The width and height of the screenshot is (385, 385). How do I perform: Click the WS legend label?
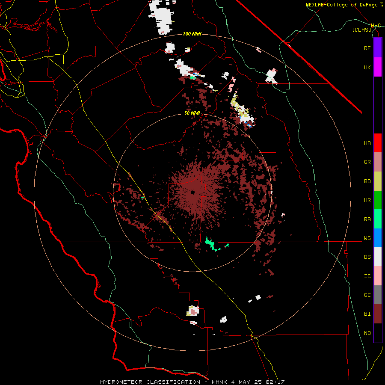(367, 238)
